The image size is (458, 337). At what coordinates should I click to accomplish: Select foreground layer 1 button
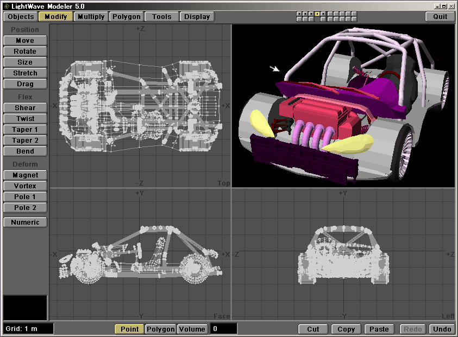(299, 14)
